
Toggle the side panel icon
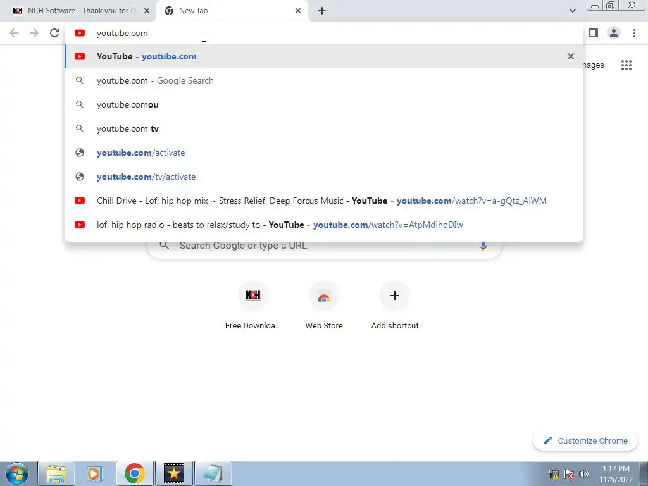click(594, 33)
